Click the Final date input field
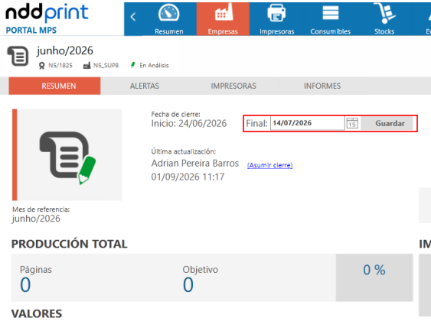This screenshot has width=431, height=331. click(x=307, y=123)
